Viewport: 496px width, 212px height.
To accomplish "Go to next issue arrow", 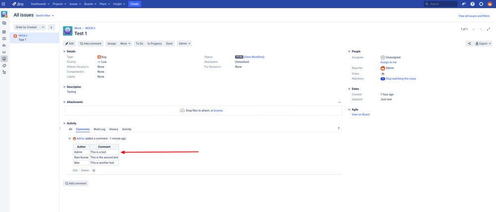I will pos(481,29).
